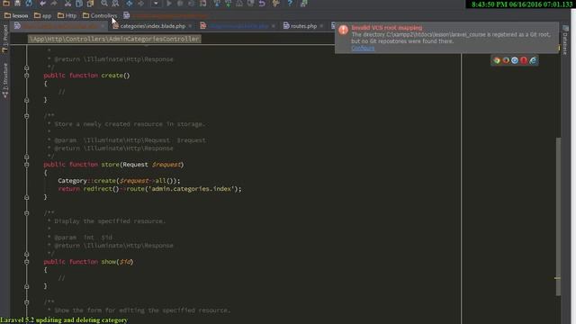Click the Find magnifier icon

click(x=104, y=4)
